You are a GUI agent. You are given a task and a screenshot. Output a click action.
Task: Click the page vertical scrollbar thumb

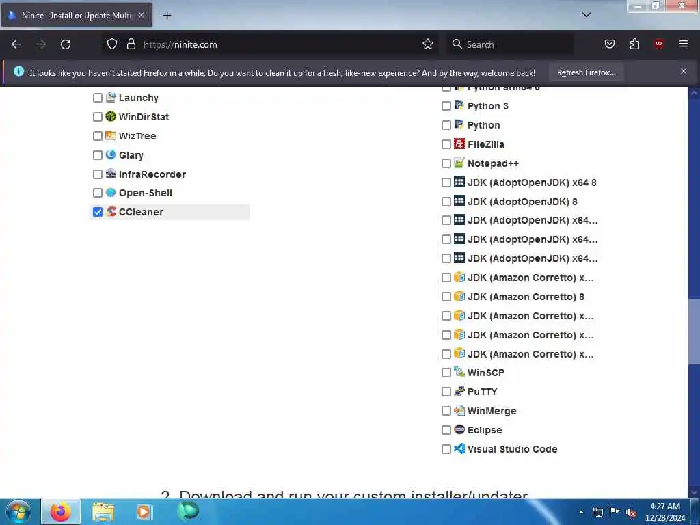(x=694, y=332)
